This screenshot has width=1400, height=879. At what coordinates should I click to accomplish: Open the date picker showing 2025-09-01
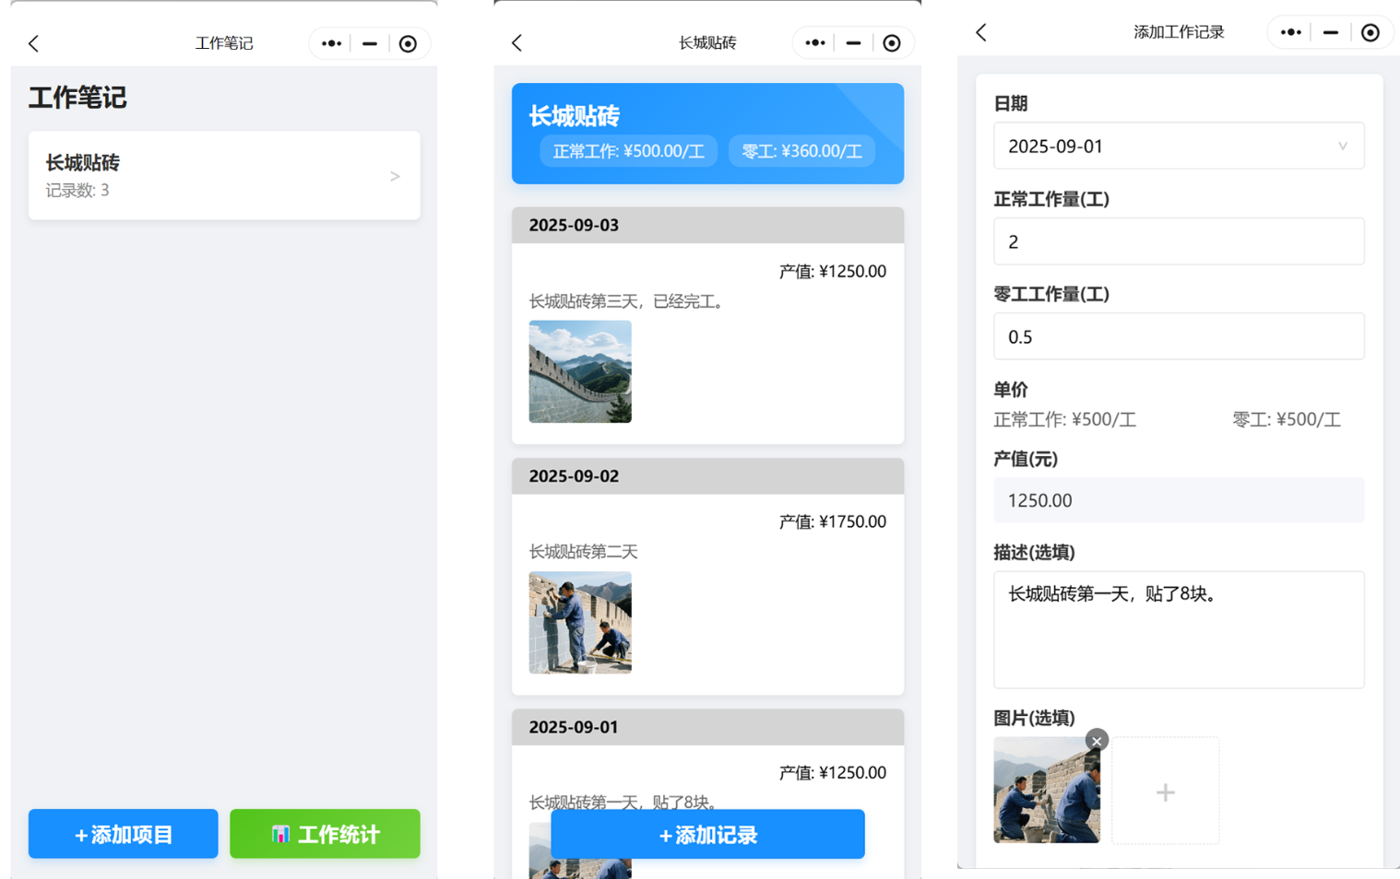click(x=1179, y=146)
